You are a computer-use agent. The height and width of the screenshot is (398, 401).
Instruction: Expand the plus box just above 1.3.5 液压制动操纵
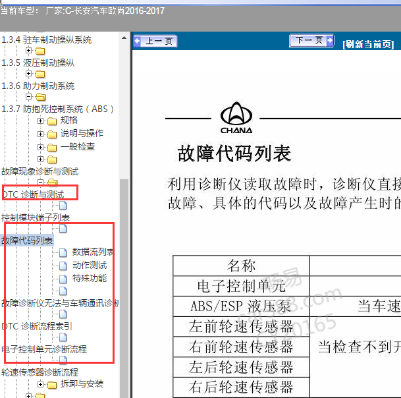(29, 51)
